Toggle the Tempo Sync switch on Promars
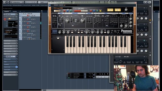 point(79,32)
